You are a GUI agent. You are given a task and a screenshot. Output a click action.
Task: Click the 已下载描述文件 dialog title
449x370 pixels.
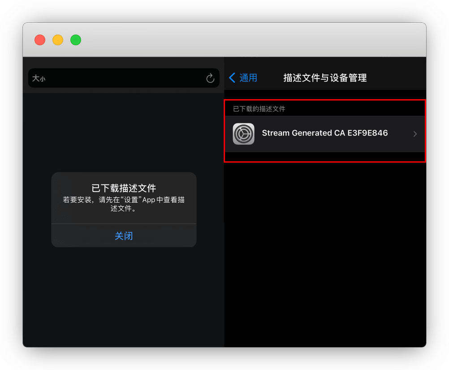[x=124, y=188]
